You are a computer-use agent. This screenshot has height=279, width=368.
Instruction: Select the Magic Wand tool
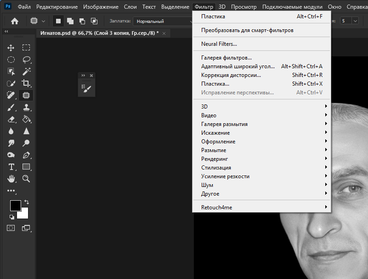pos(26,71)
